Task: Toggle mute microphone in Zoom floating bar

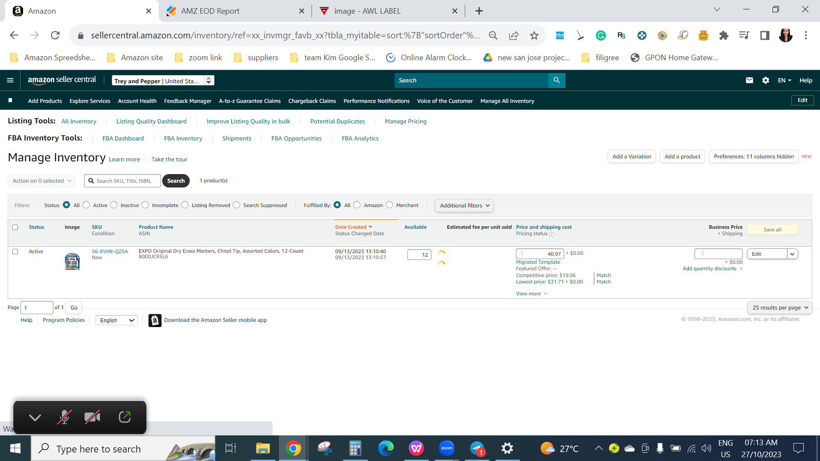Action: tap(64, 417)
